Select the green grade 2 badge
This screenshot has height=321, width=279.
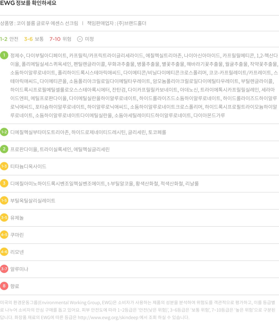tap(4, 149)
